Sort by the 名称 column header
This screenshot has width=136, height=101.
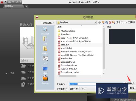[x=59, y=27]
